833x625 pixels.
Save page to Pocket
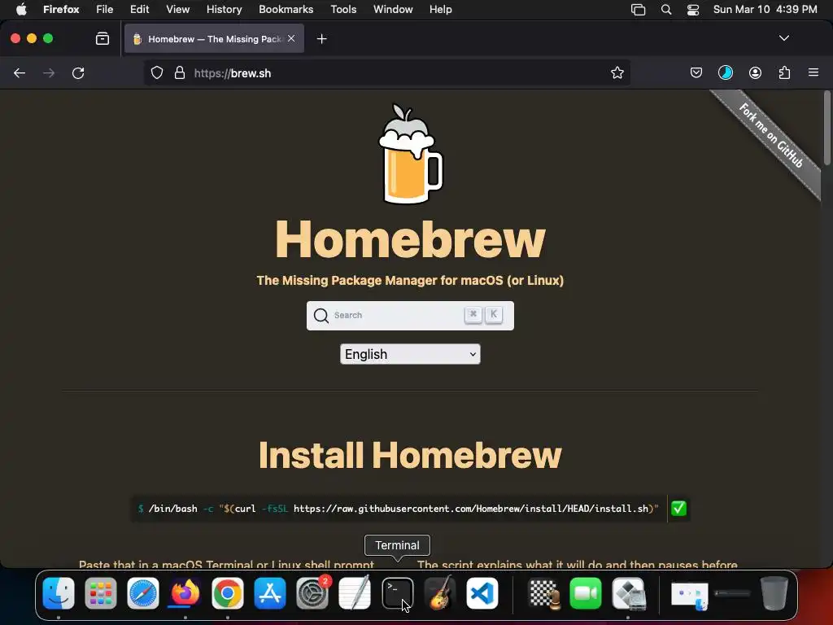pyautogui.click(x=696, y=72)
